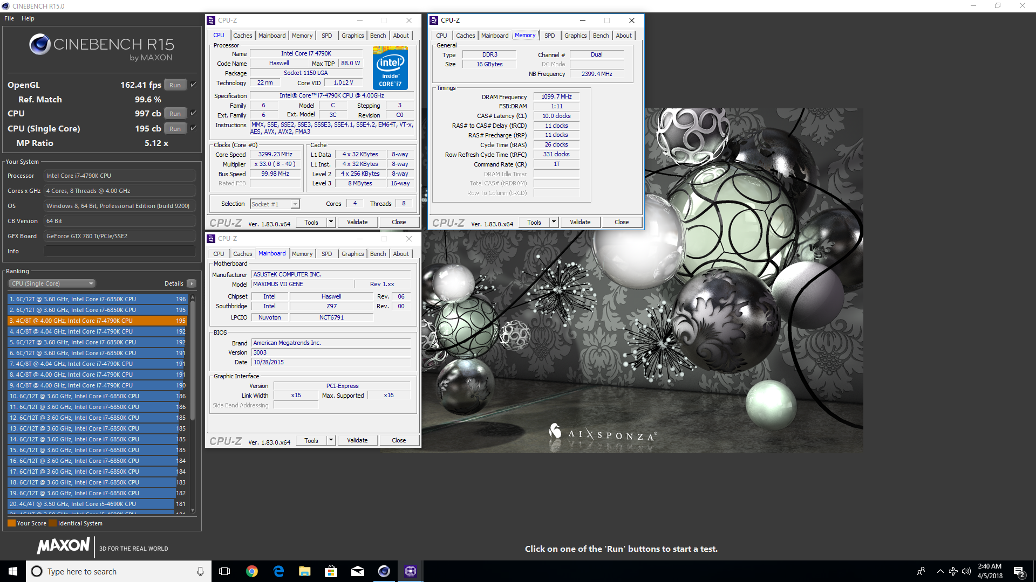Image resolution: width=1036 pixels, height=582 pixels.
Task: Click Tools button in top CPU CPU-Z window
Action: point(311,222)
